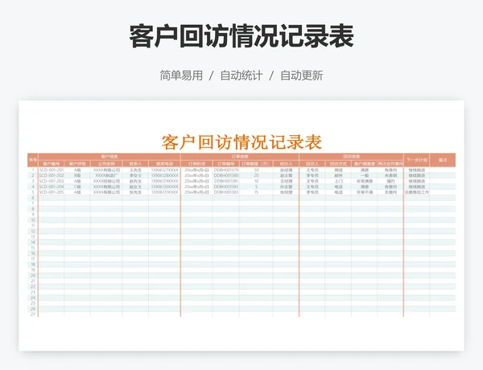The height and width of the screenshot is (370, 483).
Task: Click cell SCD-001-205
Action: pyautogui.click(x=52, y=192)
